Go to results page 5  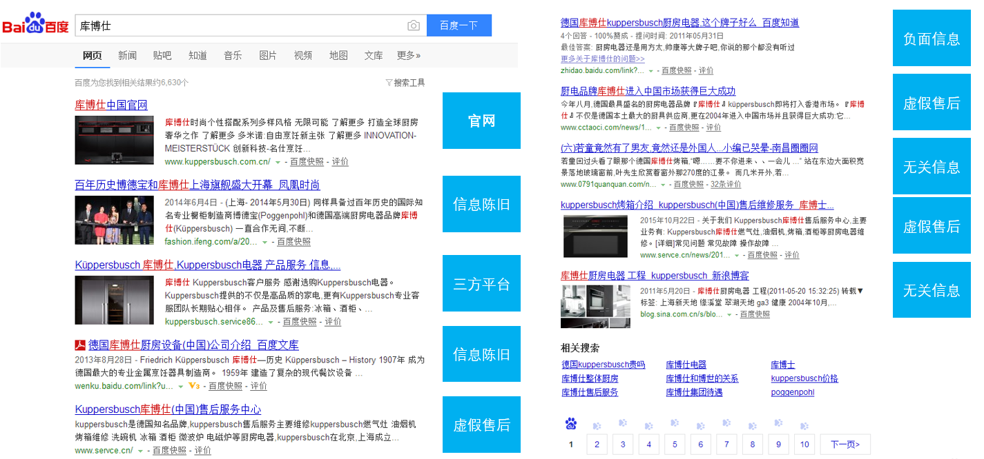coord(675,445)
